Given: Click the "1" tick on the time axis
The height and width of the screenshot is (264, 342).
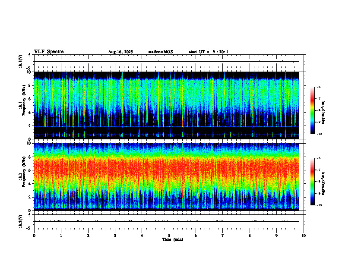Looking at the screenshot, I should click(61, 236).
